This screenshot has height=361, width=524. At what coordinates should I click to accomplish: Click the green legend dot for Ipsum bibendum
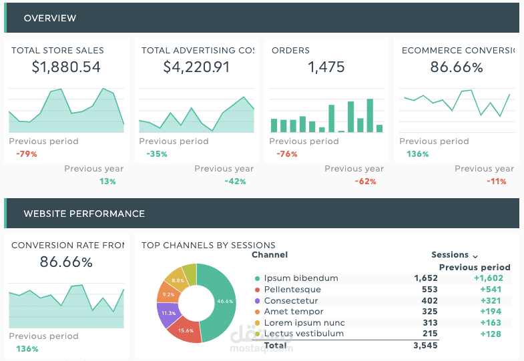257,278
